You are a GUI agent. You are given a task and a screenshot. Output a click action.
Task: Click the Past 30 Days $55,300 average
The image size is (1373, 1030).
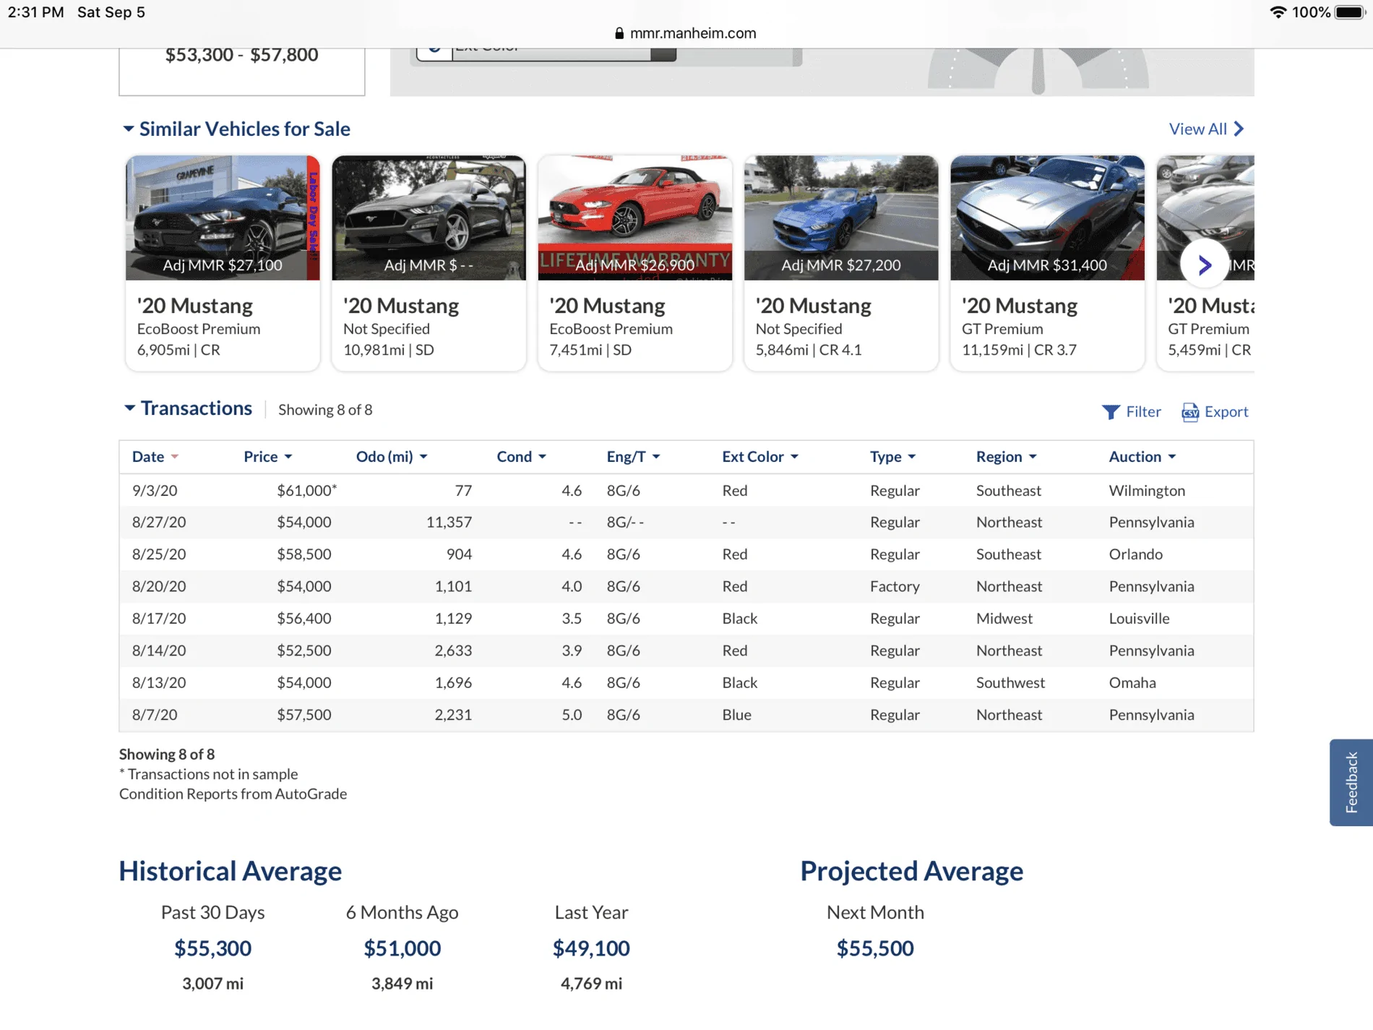(212, 948)
